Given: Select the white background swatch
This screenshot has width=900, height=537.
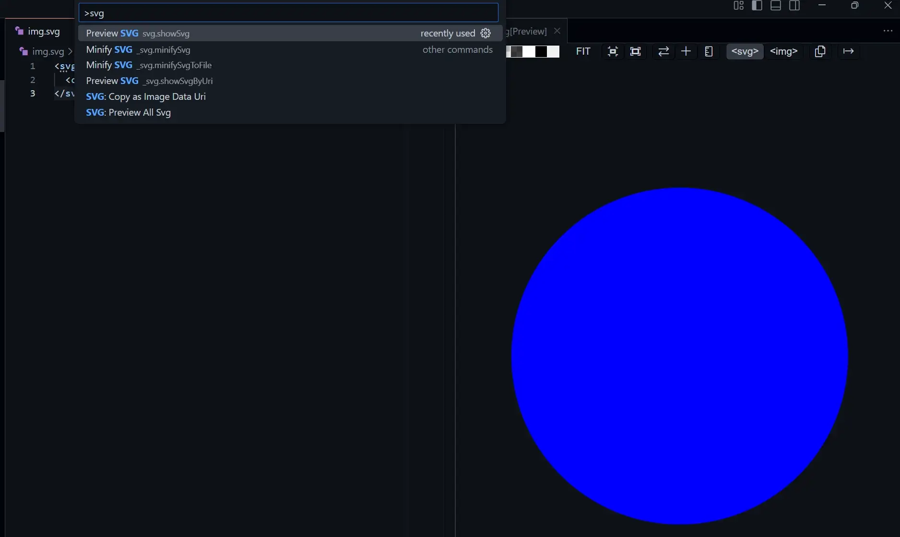Looking at the screenshot, I should pyautogui.click(x=529, y=51).
